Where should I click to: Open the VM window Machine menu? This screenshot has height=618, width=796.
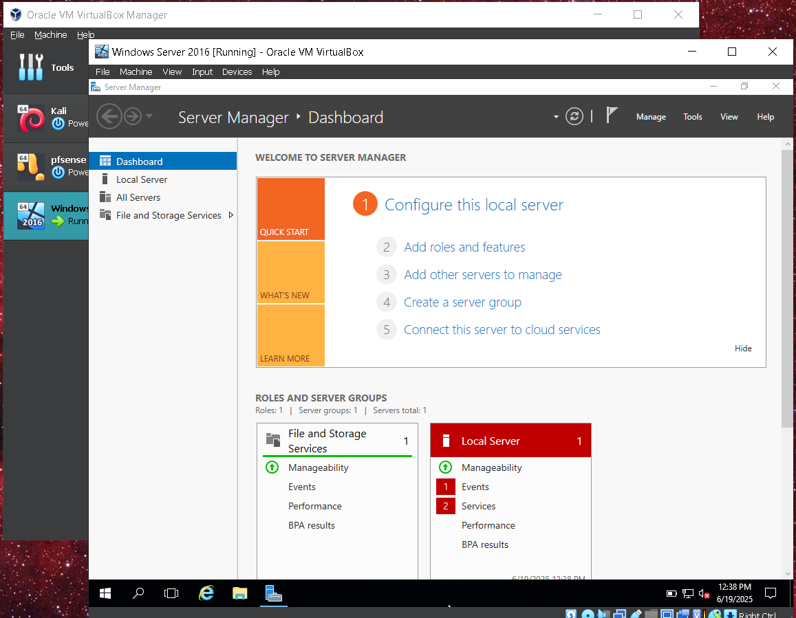click(x=136, y=72)
